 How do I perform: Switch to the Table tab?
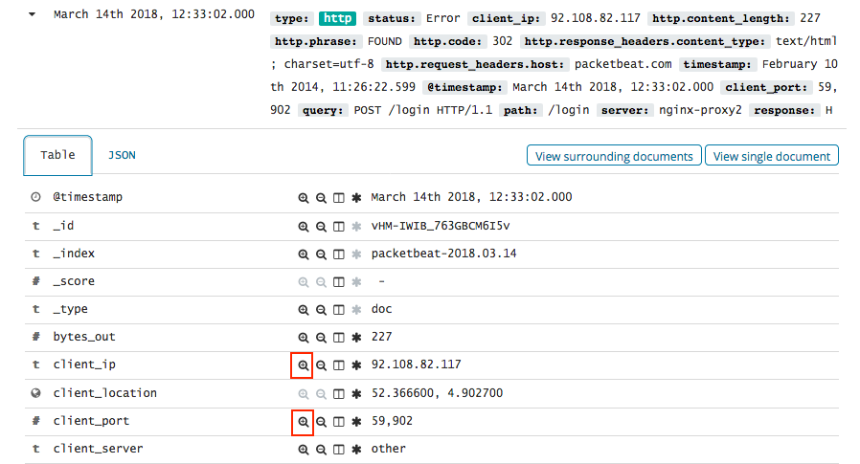[x=57, y=155]
